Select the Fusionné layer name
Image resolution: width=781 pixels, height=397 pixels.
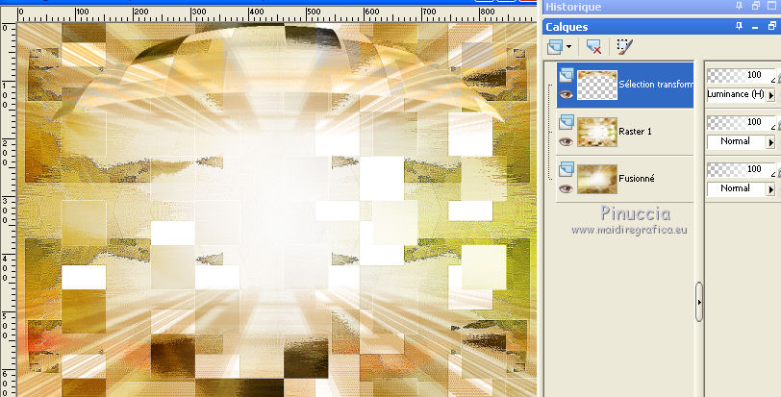(637, 178)
